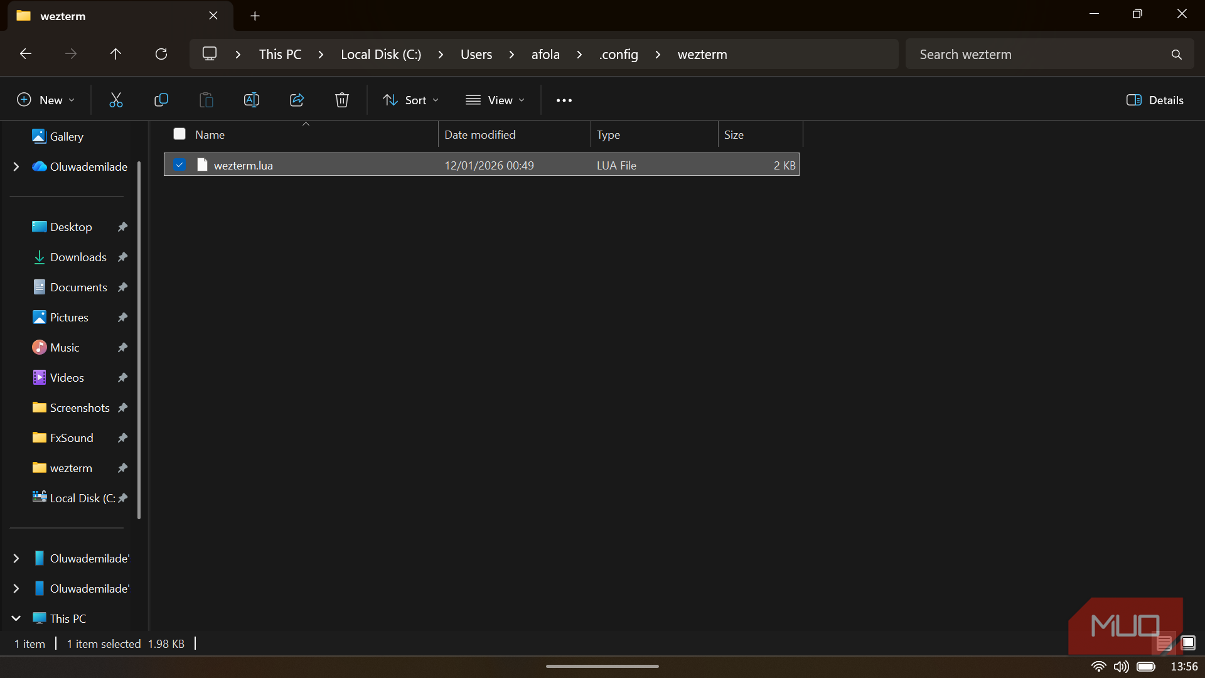The height and width of the screenshot is (678, 1205).
Task: Click the volume speaker icon in tray
Action: (1121, 667)
